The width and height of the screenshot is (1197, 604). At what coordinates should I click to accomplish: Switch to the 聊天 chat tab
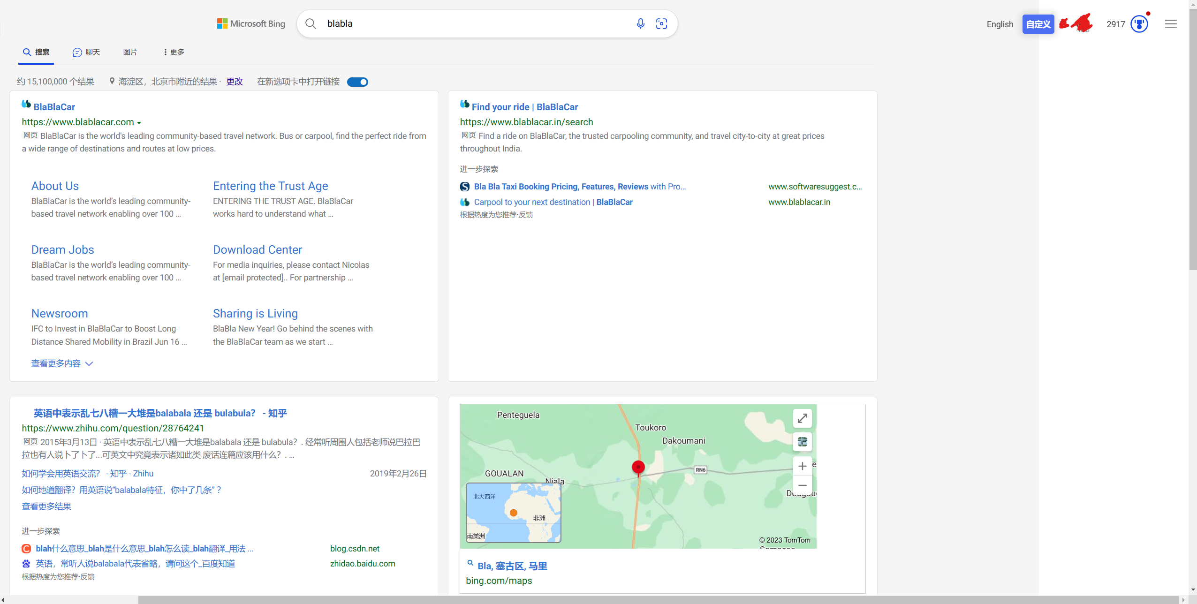tap(86, 52)
